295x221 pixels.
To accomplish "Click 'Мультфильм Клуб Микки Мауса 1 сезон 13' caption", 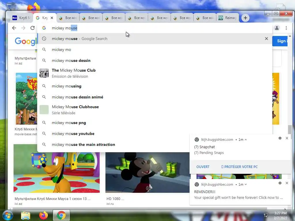I will 52,199.
